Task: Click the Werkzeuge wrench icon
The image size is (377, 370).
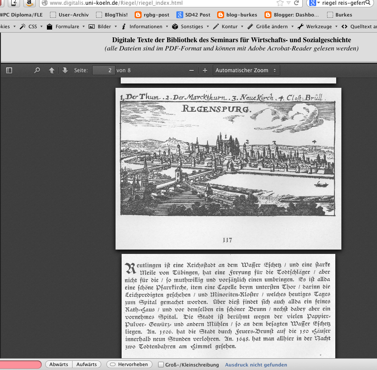Action: coord(300,27)
